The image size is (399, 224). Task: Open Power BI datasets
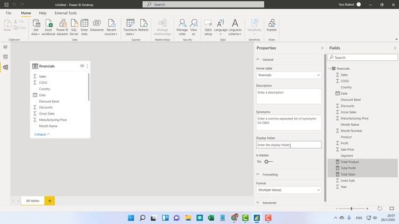(x=62, y=27)
